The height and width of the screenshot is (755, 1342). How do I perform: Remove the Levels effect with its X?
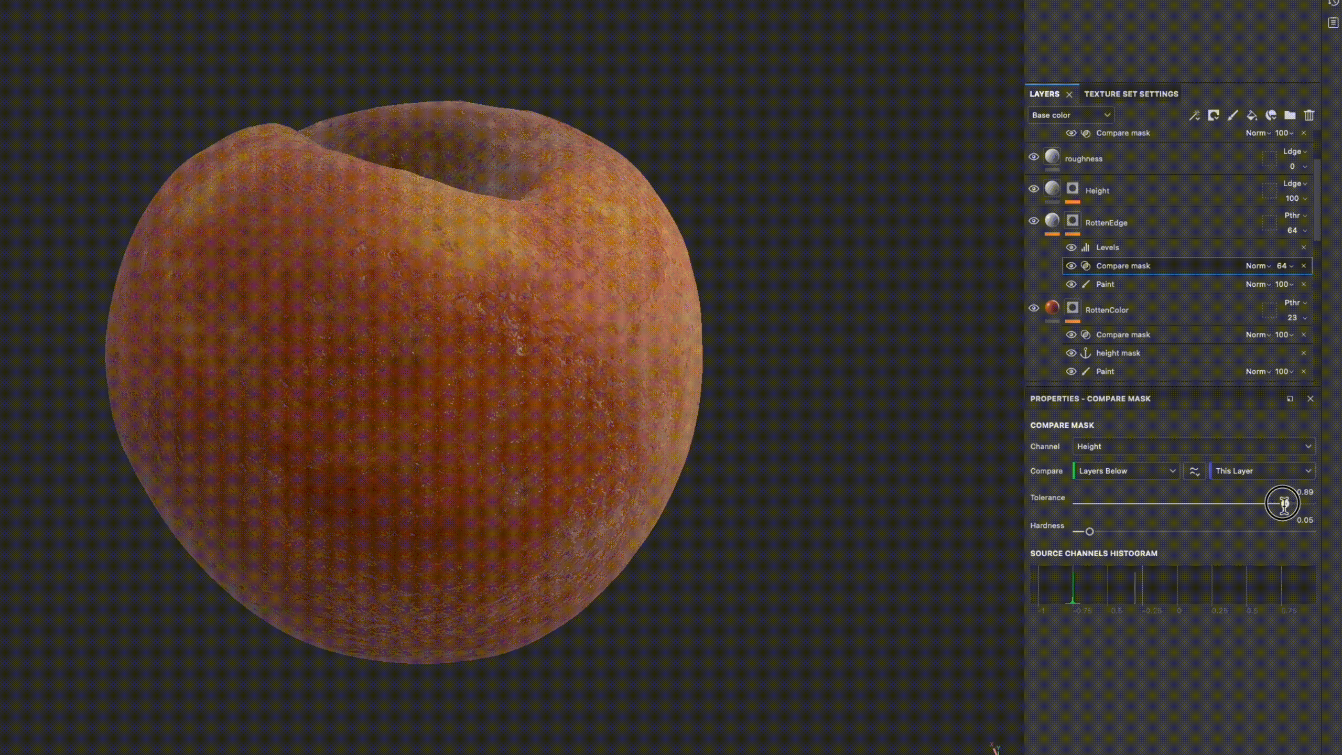point(1304,247)
